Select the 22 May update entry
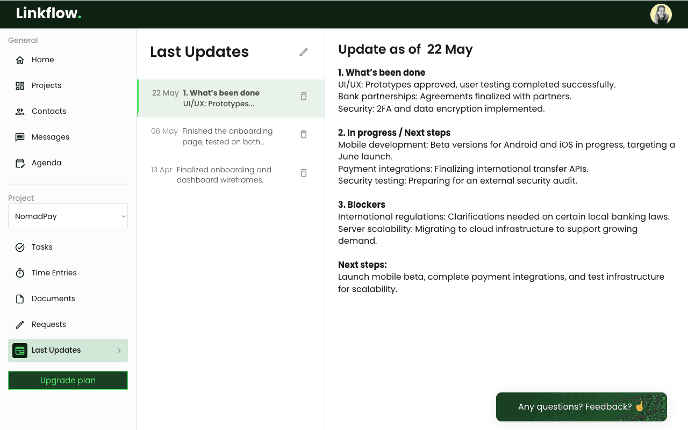688x430 pixels. (231, 98)
